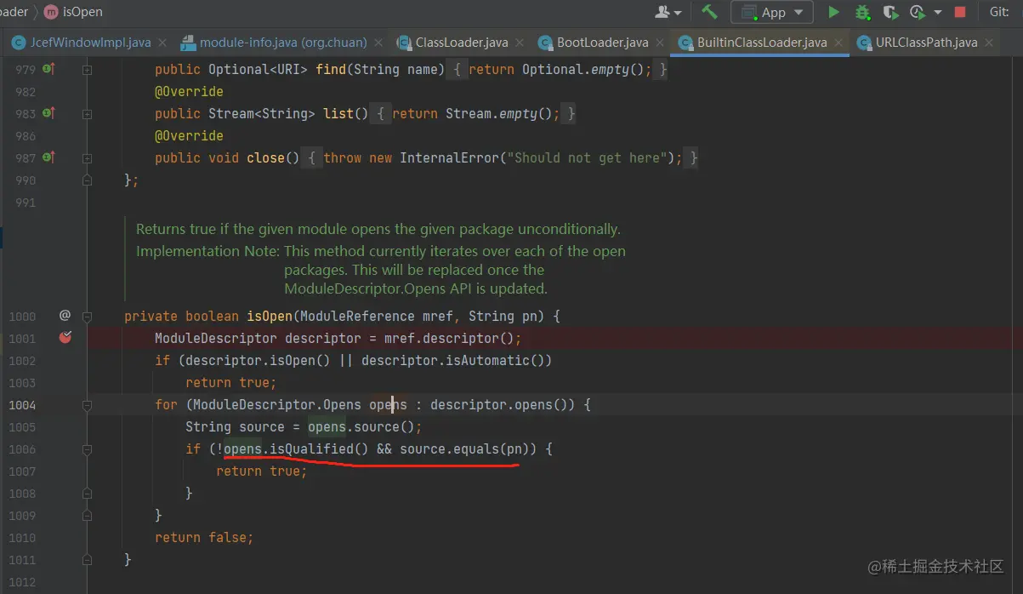Expand the folded find method on line 979
1023x594 pixels.
[87, 69]
